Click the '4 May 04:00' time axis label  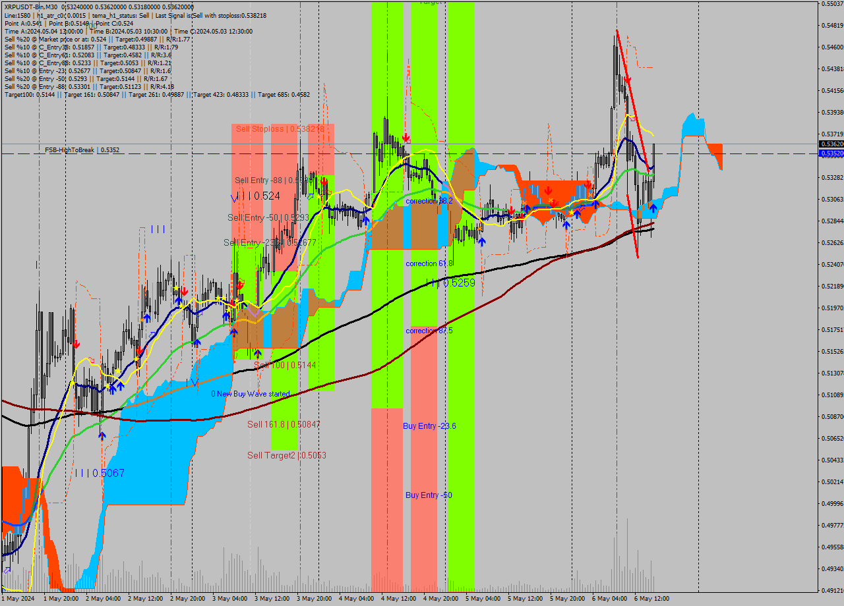[357, 599]
